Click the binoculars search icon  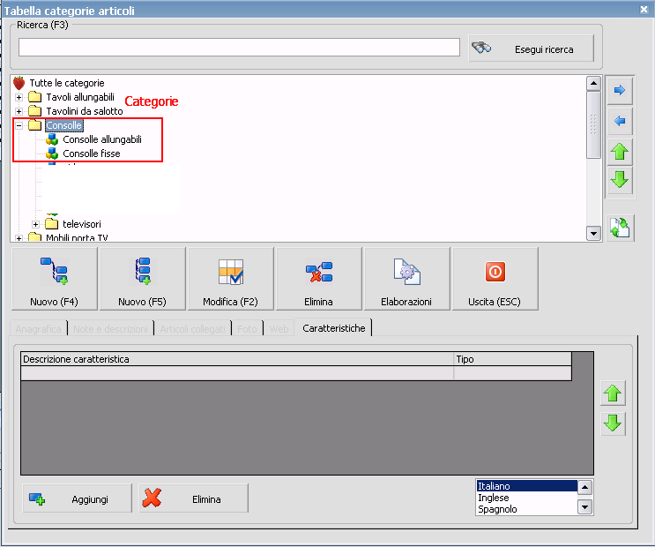point(481,48)
